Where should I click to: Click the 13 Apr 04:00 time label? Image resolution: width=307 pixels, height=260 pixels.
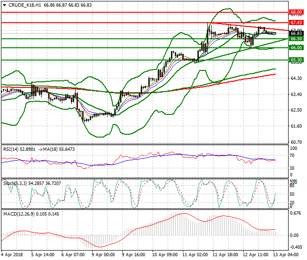286,255
